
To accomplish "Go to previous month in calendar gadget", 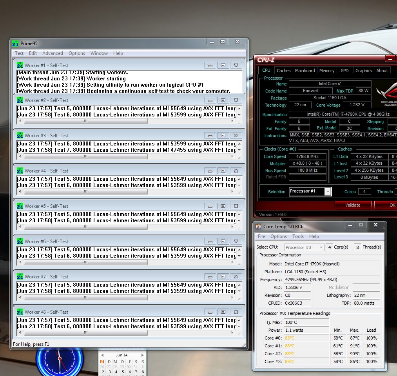I will [102, 355].
